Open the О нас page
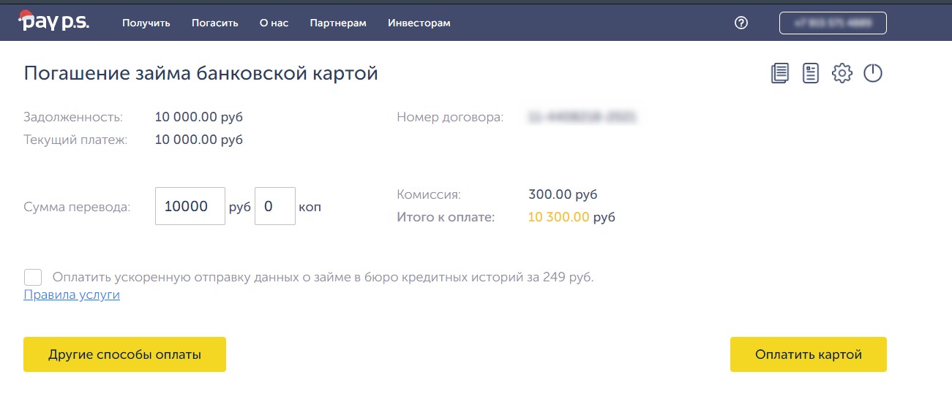 pos(274,23)
